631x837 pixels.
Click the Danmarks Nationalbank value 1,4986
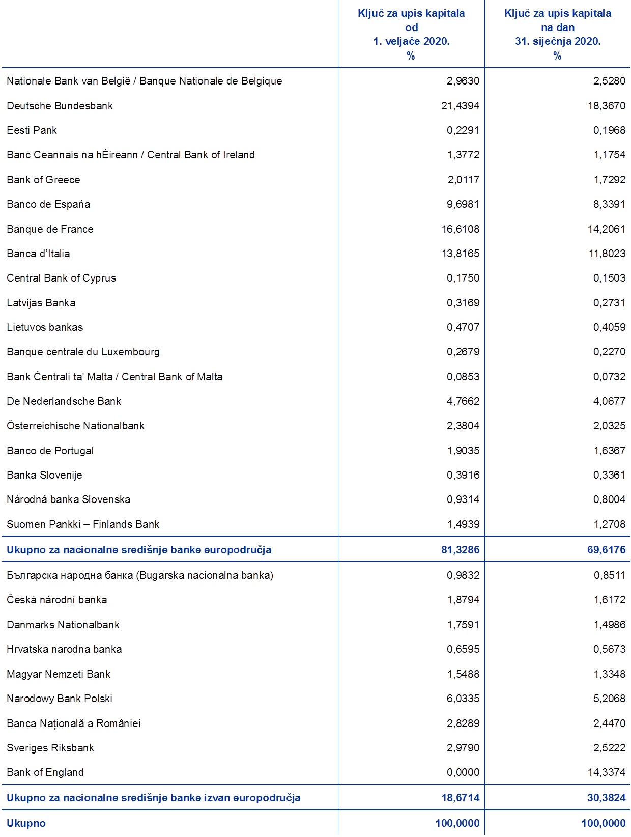point(609,625)
